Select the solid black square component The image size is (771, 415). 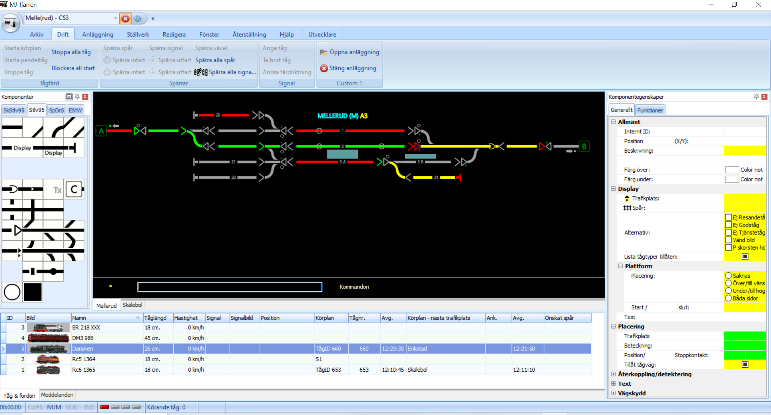pyautogui.click(x=33, y=292)
